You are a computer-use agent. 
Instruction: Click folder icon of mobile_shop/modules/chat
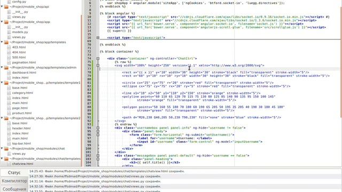(6, 149)
